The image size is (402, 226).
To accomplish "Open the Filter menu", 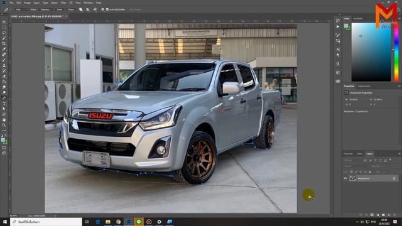I will [x=63, y=3].
